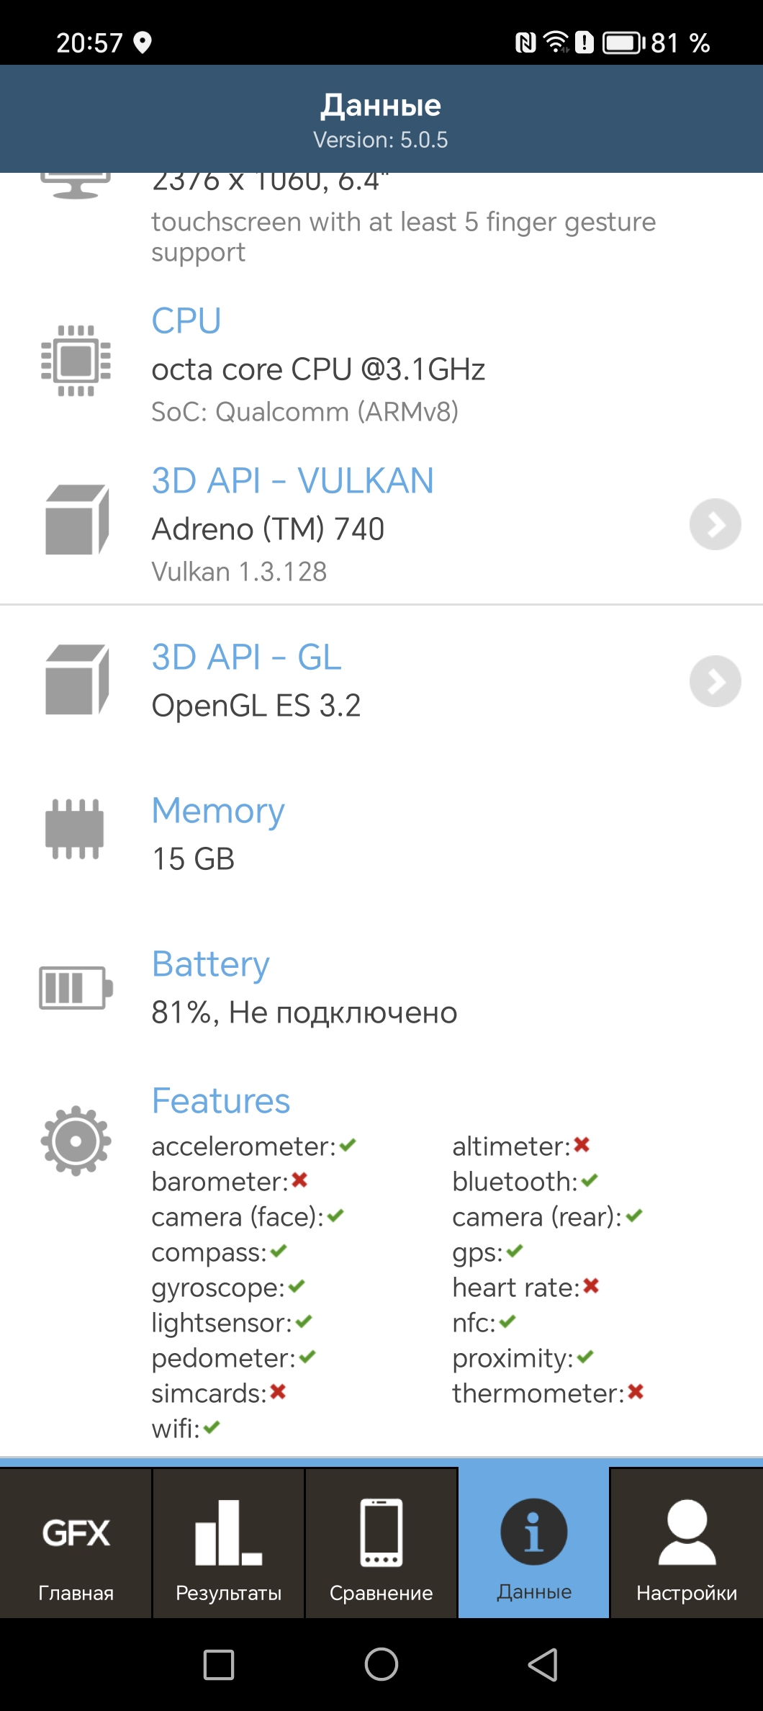
Task: Expand the 3D API Vulkan details arrow
Action: 715,524
